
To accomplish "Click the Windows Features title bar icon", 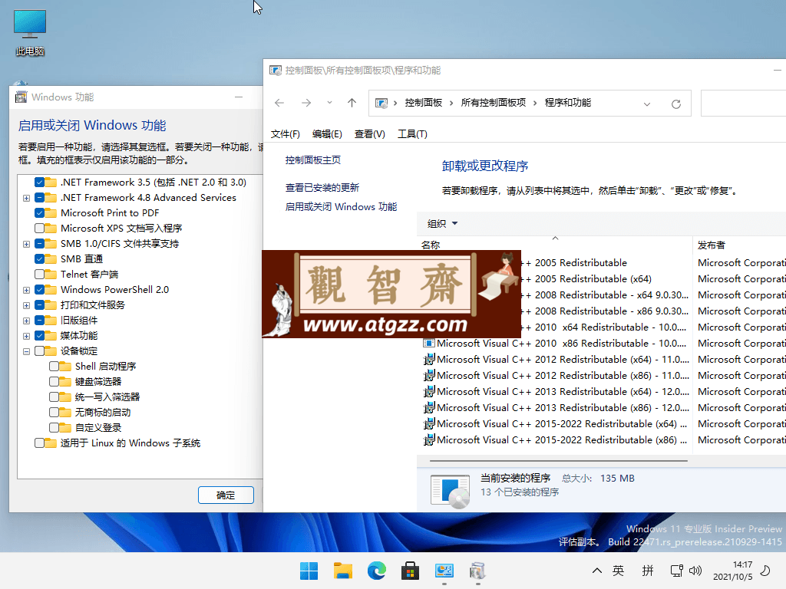I will (21, 97).
